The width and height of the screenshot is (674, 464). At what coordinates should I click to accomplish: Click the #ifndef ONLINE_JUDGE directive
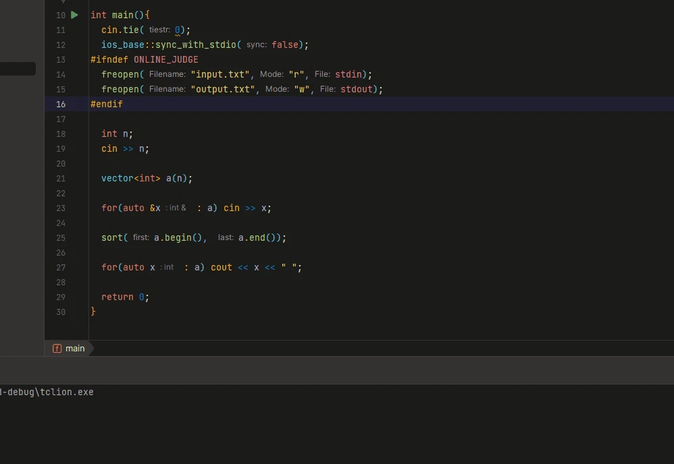coord(145,59)
